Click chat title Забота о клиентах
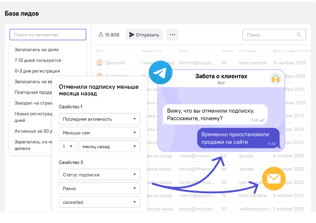316x223 pixels. [x=221, y=76]
